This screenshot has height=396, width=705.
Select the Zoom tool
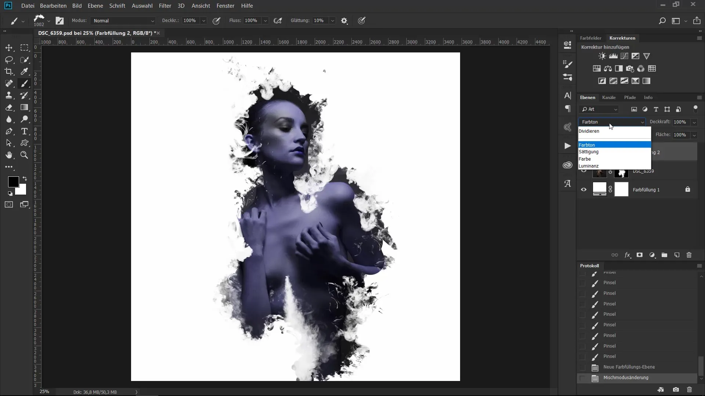[24, 155]
